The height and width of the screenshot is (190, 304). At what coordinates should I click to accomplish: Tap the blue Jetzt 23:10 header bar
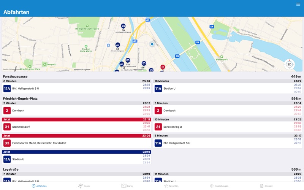(x=76, y=152)
